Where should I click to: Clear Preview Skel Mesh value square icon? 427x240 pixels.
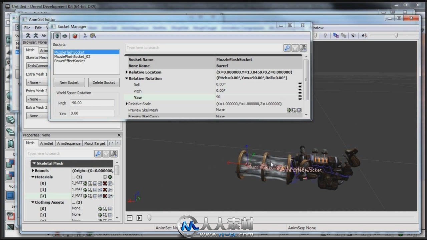pos(299,110)
